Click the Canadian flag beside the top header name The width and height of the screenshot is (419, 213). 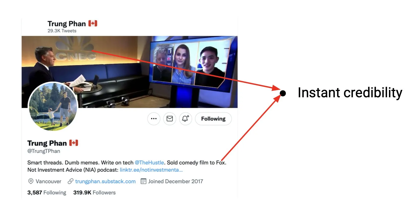pos(93,24)
